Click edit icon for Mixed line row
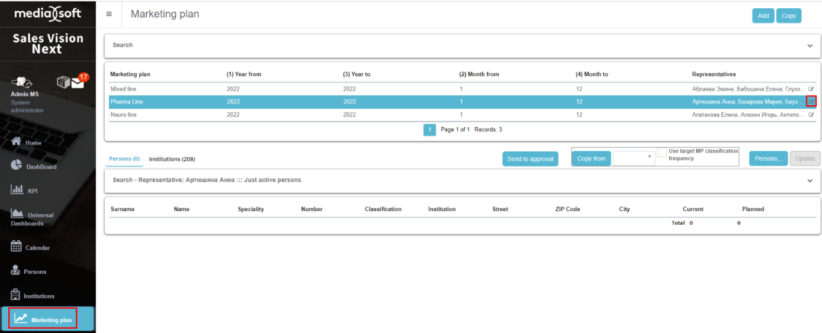 (811, 89)
